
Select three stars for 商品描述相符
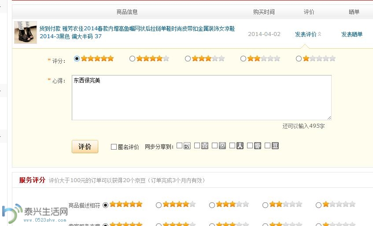(x=212, y=205)
